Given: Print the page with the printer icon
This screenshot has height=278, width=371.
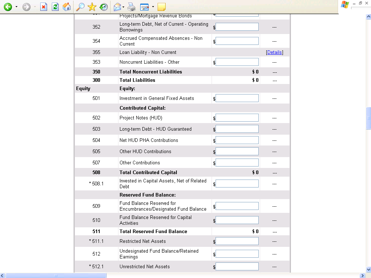Looking at the screenshot, I should point(132,7).
